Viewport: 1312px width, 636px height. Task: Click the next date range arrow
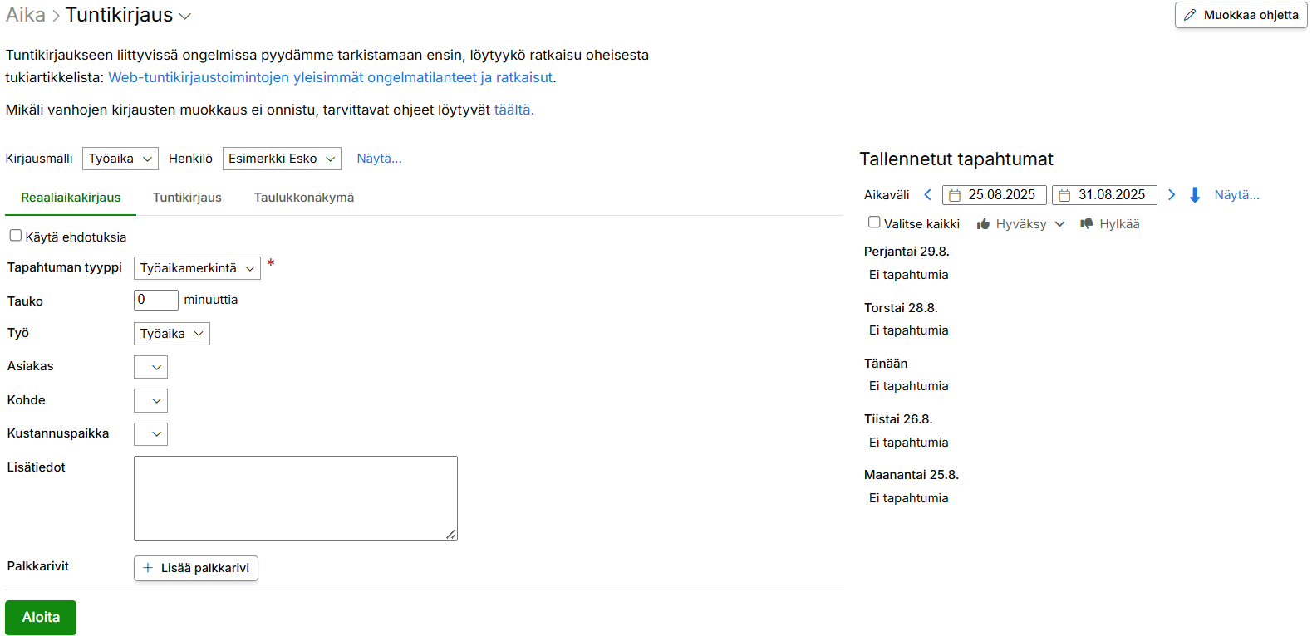click(1172, 195)
